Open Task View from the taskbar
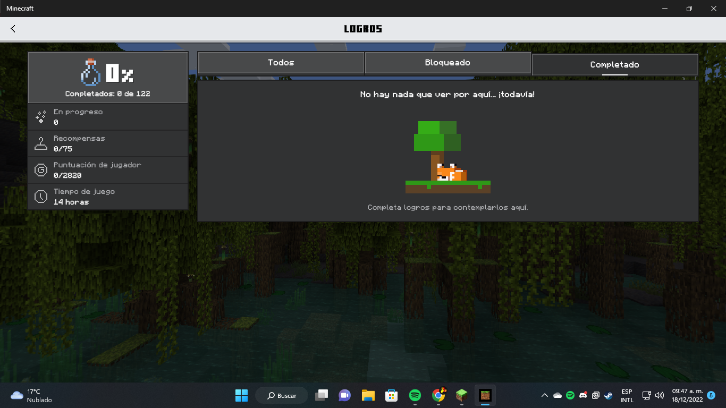726x408 pixels. 322,395
